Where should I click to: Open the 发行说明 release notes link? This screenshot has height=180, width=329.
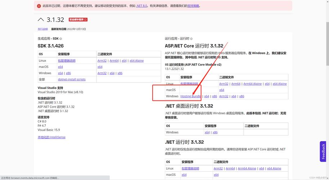coord(42,29)
